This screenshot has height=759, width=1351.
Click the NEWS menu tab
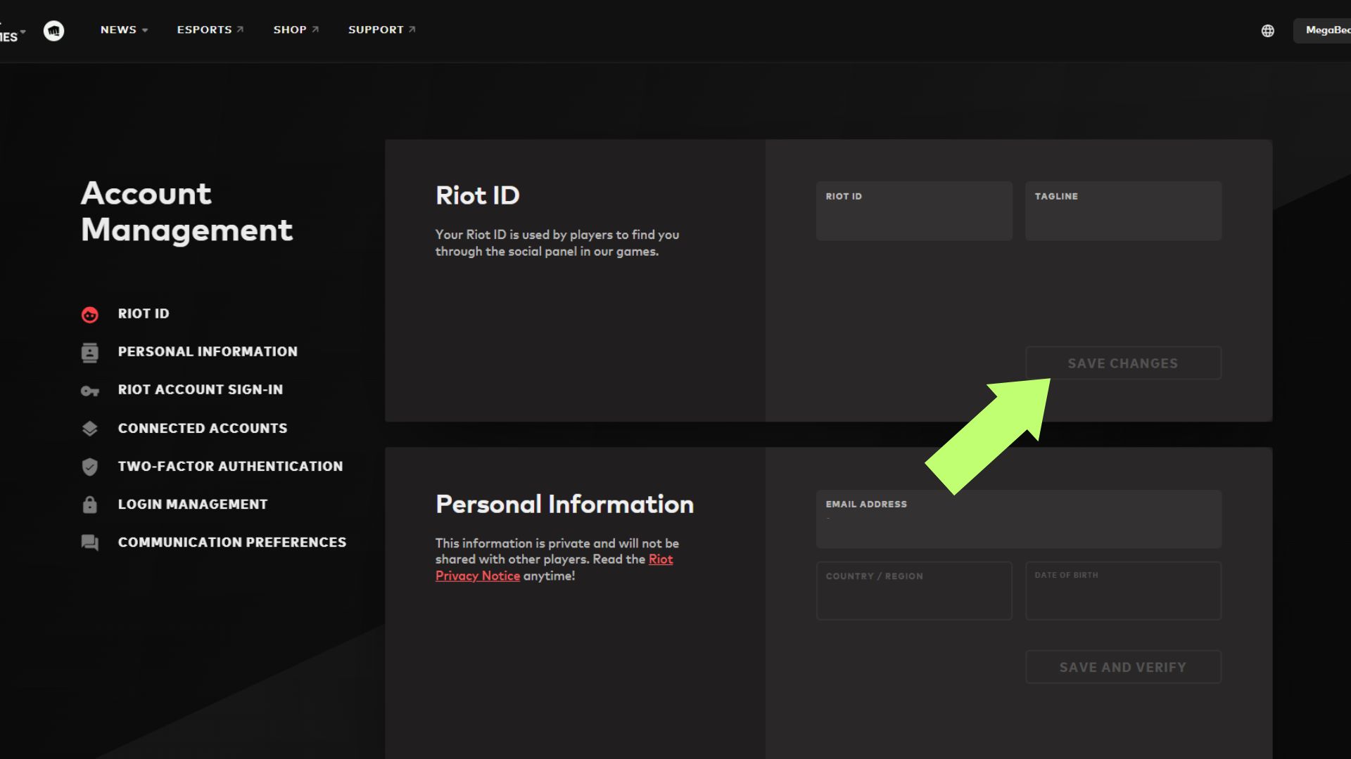pos(118,30)
